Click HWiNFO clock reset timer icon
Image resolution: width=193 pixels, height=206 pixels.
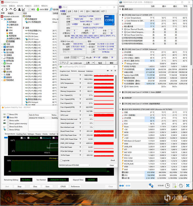coord(167,185)
